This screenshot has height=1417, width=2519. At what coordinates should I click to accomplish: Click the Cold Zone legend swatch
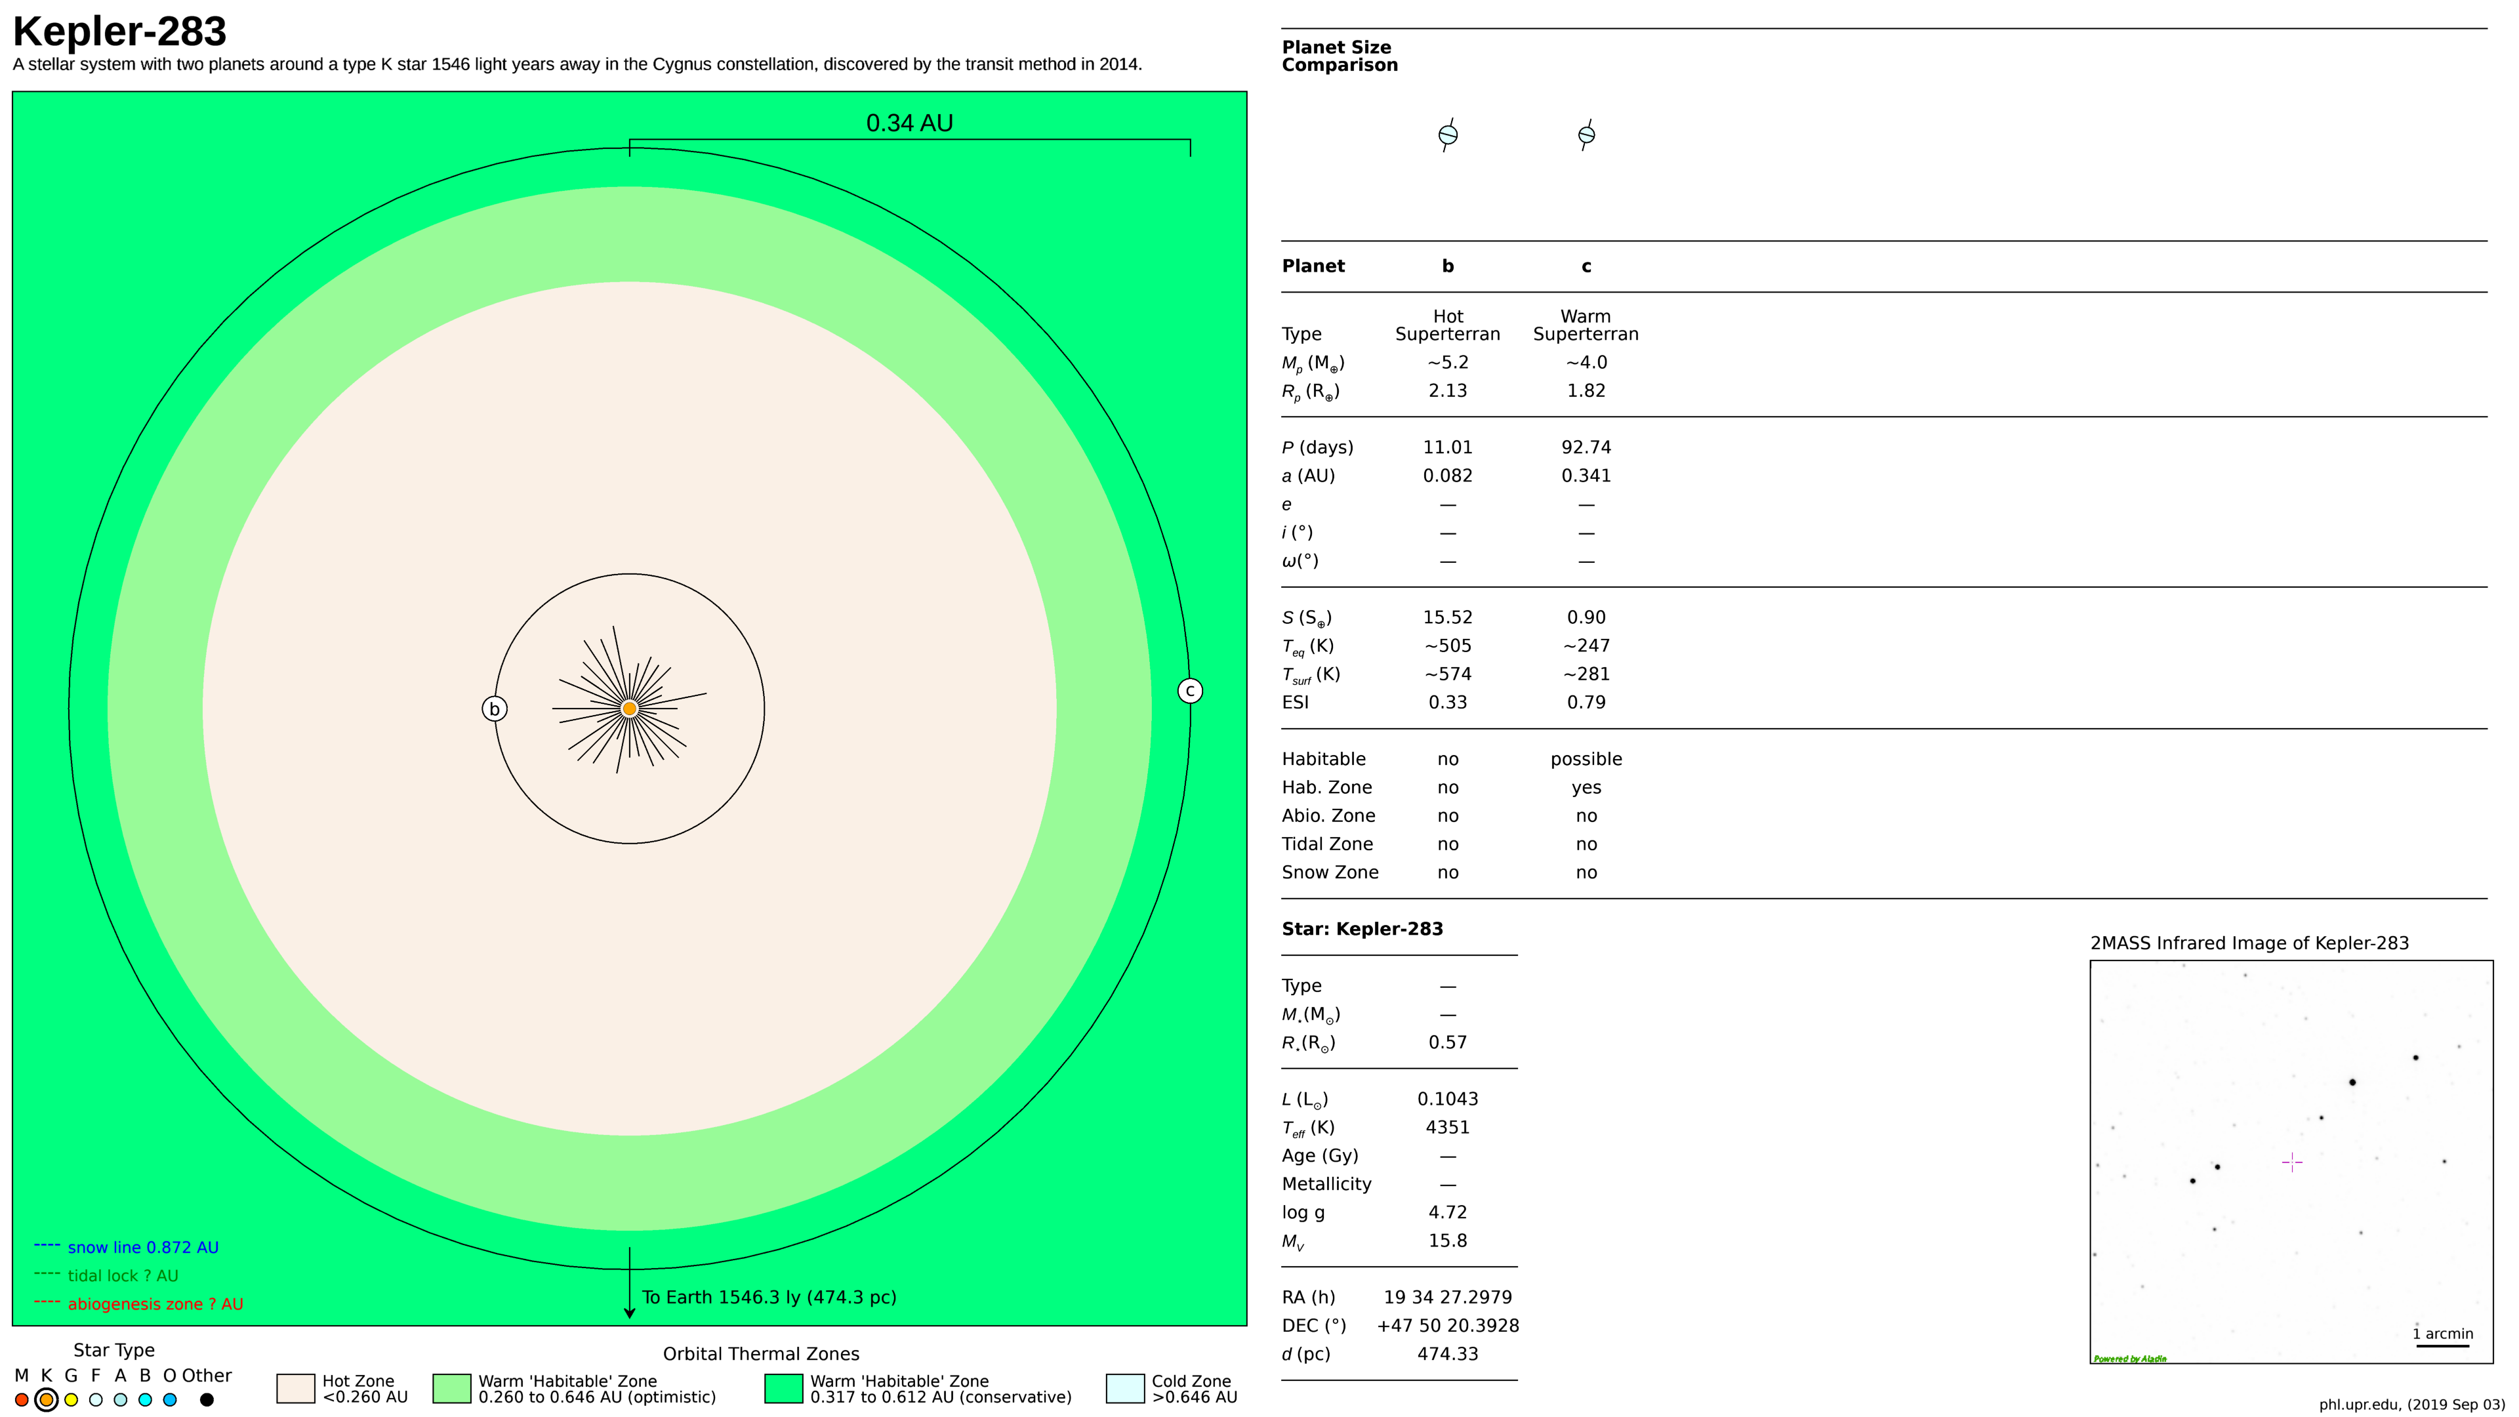pos(1124,1389)
